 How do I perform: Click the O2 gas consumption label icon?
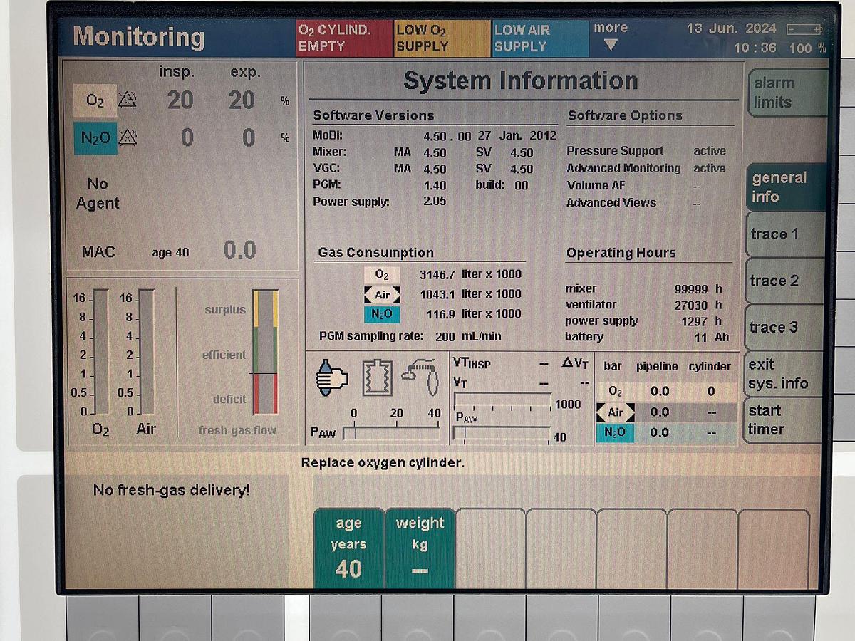click(x=382, y=275)
